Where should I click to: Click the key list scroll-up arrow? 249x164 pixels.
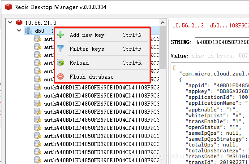pyautogui.click(x=163, y=22)
